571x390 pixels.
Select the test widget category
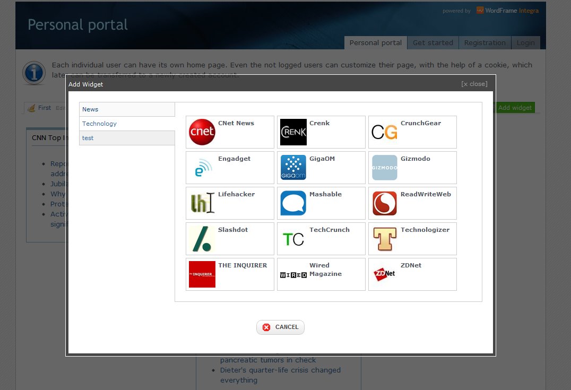[x=127, y=138]
